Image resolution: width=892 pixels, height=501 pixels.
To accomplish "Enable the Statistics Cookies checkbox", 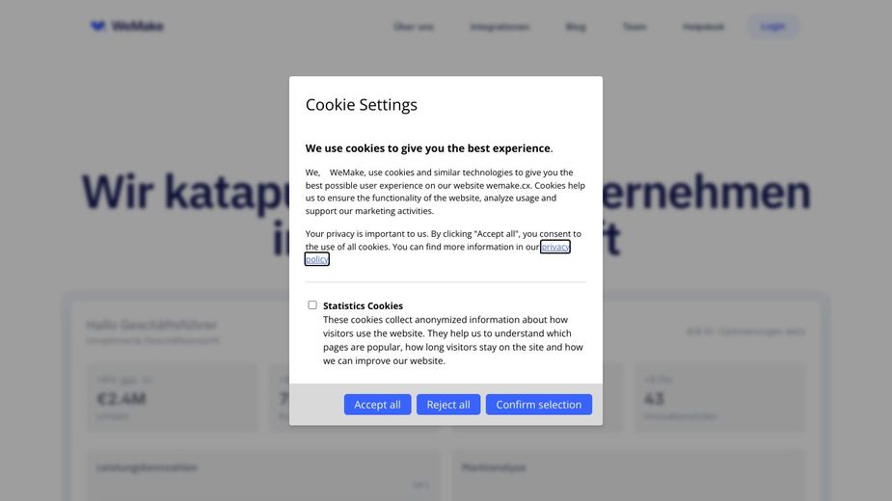I will tap(312, 305).
